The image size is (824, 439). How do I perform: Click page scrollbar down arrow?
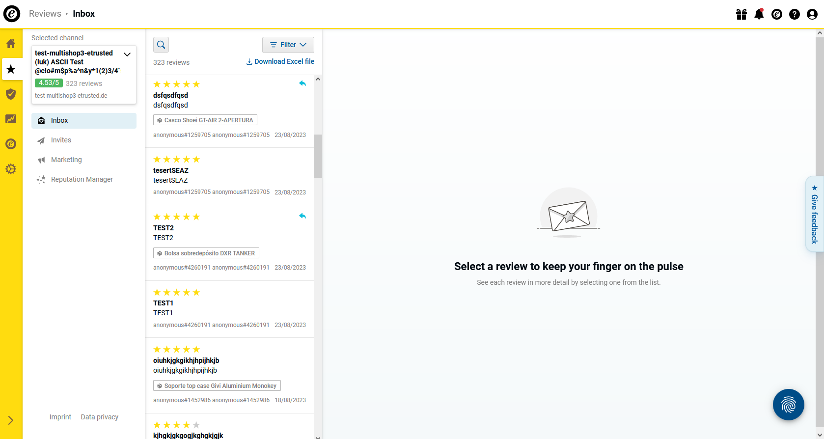click(820, 435)
